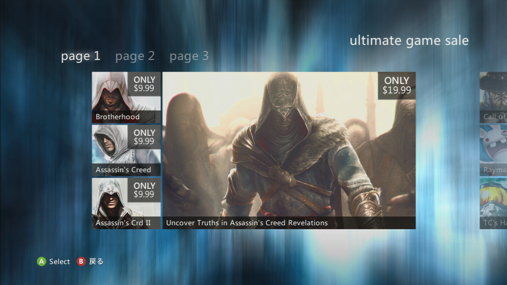The width and height of the screenshot is (507, 285).
Task: Open the Brotherhood game tile
Action: [126, 97]
